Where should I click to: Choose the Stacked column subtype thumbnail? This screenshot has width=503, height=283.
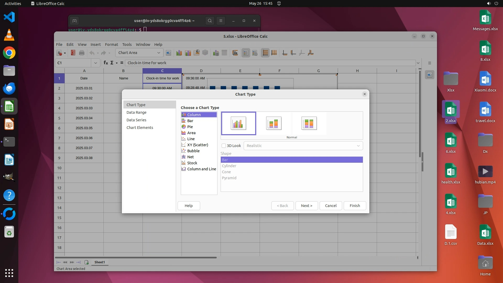[x=274, y=123]
